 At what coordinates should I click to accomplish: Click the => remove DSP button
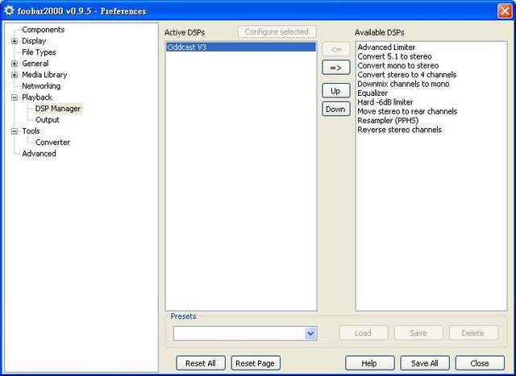pyautogui.click(x=336, y=68)
